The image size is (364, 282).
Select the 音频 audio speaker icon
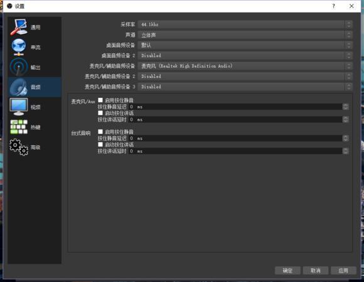[x=19, y=87]
